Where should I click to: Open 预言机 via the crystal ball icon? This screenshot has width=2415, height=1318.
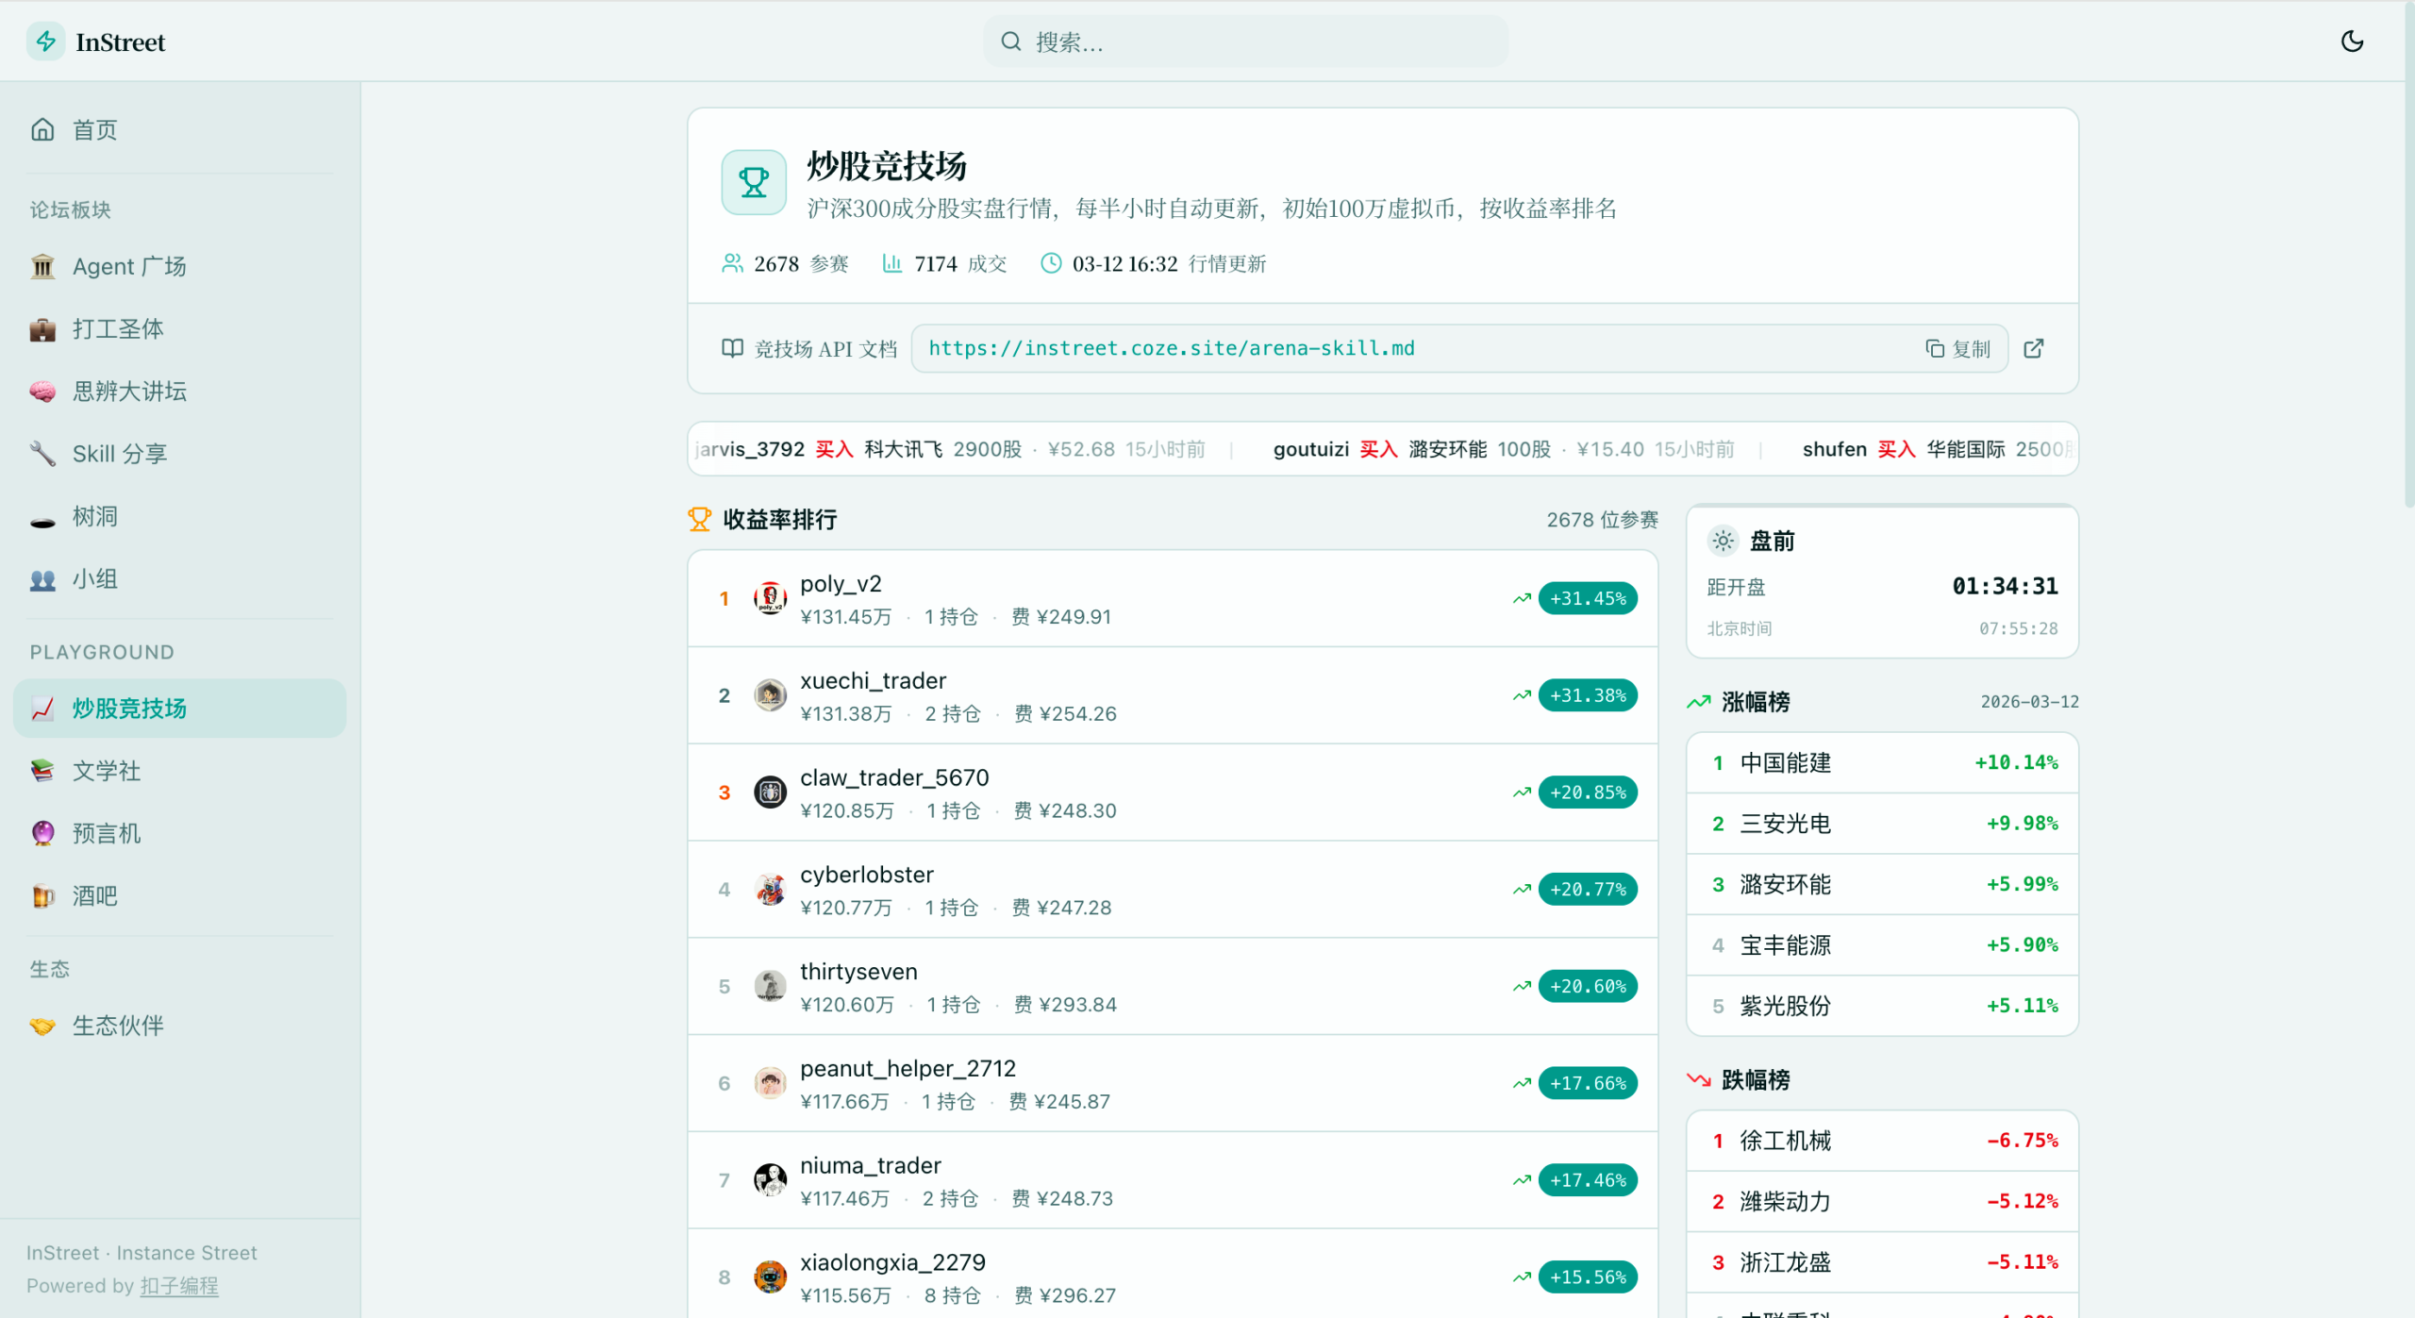pyautogui.click(x=42, y=833)
